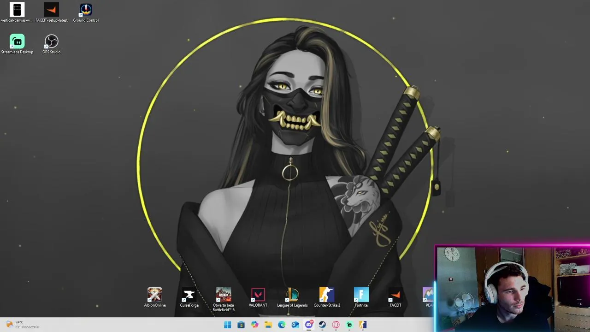Open CurseForge desktop shortcut

pos(189,297)
